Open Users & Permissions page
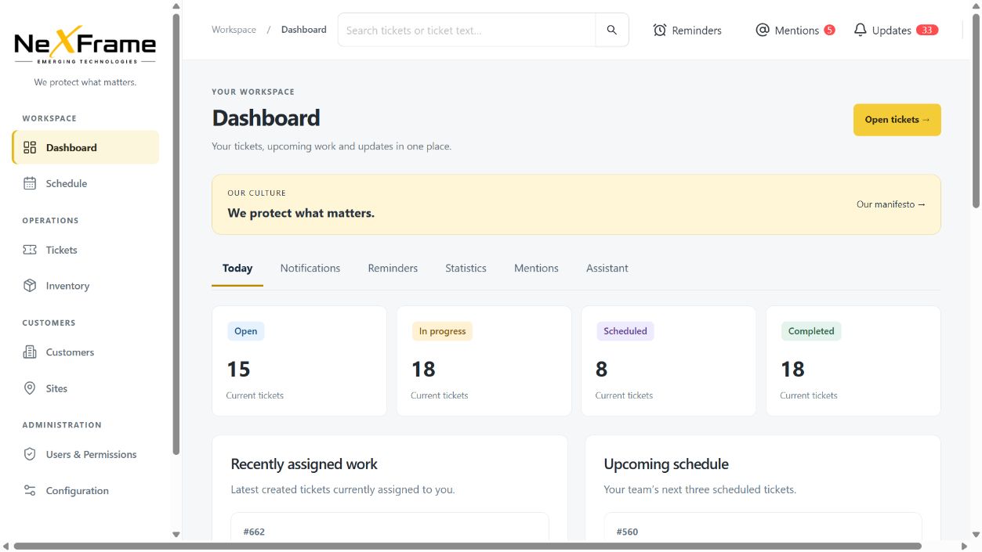This screenshot has height=552, width=982. [x=85, y=454]
